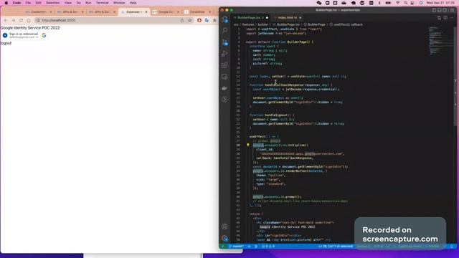Open the browser extensions puzzle icon

point(214,20)
